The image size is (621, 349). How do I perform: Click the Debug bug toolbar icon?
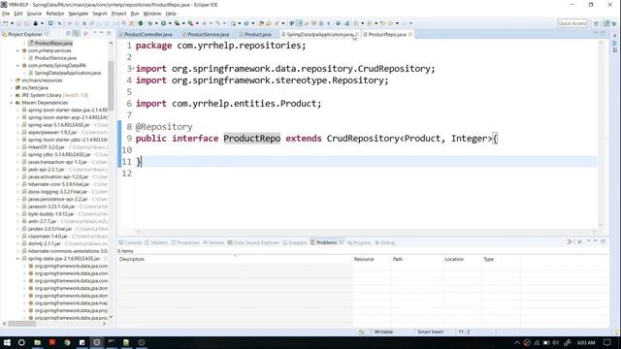click(150, 23)
